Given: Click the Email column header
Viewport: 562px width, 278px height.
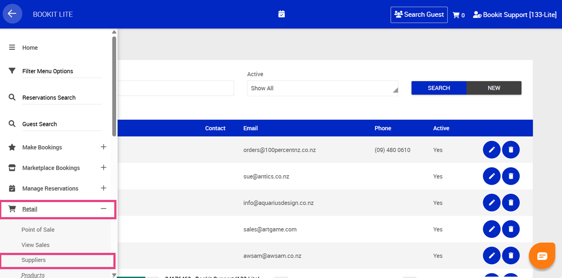Looking at the screenshot, I should 251,128.
